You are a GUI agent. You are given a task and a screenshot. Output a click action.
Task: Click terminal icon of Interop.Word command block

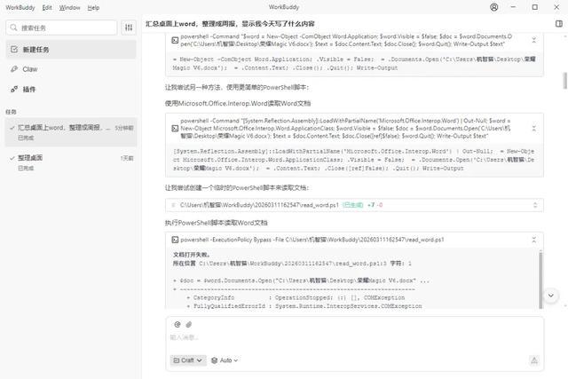175,129
